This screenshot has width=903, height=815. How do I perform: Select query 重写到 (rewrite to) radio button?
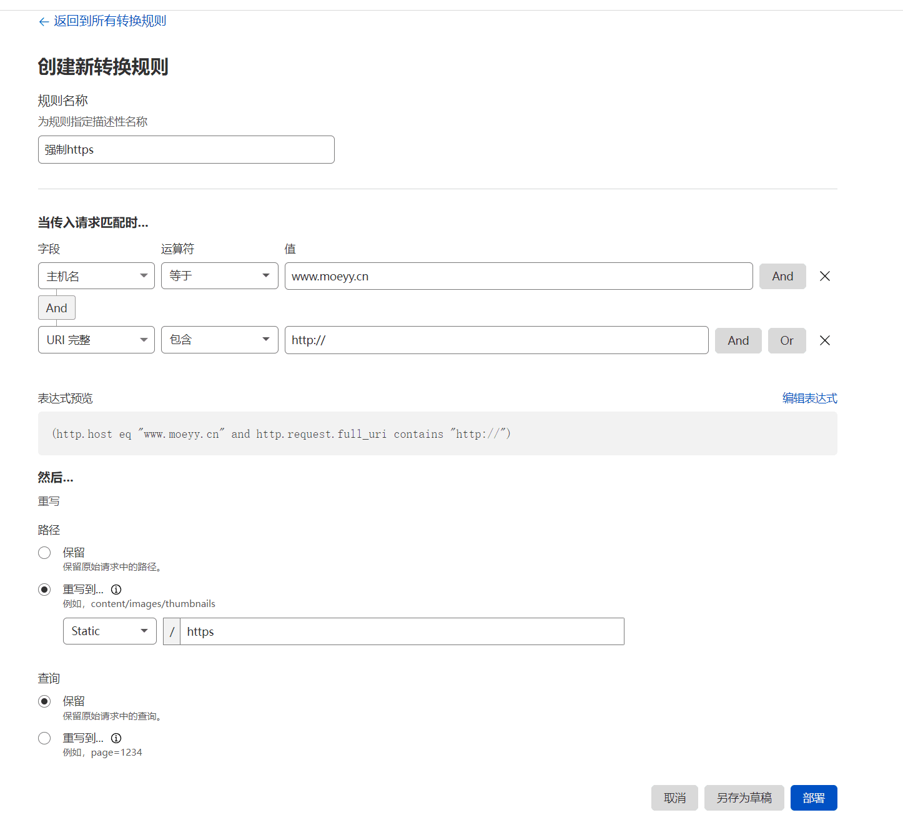tap(44, 738)
